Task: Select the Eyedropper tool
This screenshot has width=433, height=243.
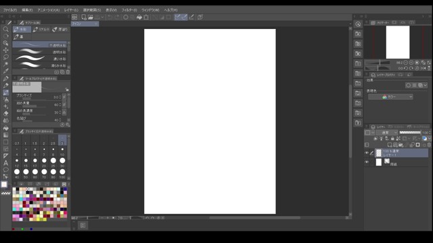Action: click(x=5, y=71)
